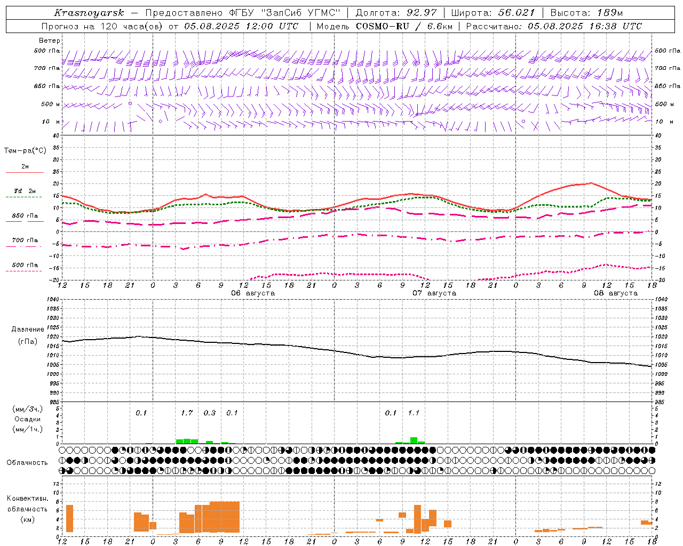683x546 pixels.
Task: Click the forecast start time 05.08.2025 12:00 UTC
Action: pos(241,26)
